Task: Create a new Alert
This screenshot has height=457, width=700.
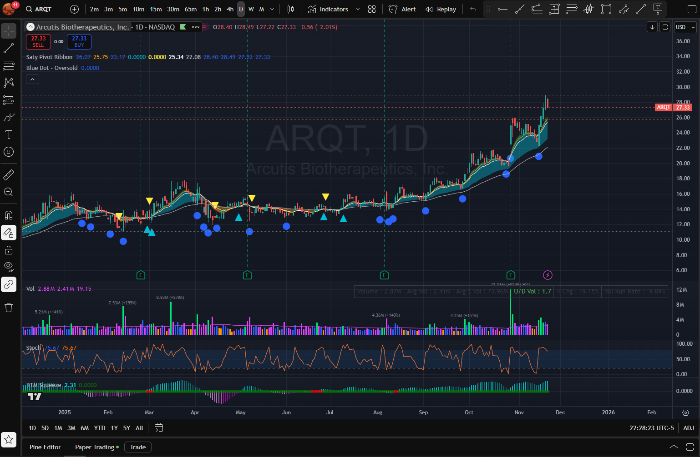Action: pos(402,9)
